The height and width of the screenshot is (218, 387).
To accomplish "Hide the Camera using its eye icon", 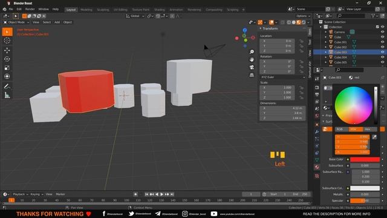I will point(382,32).
